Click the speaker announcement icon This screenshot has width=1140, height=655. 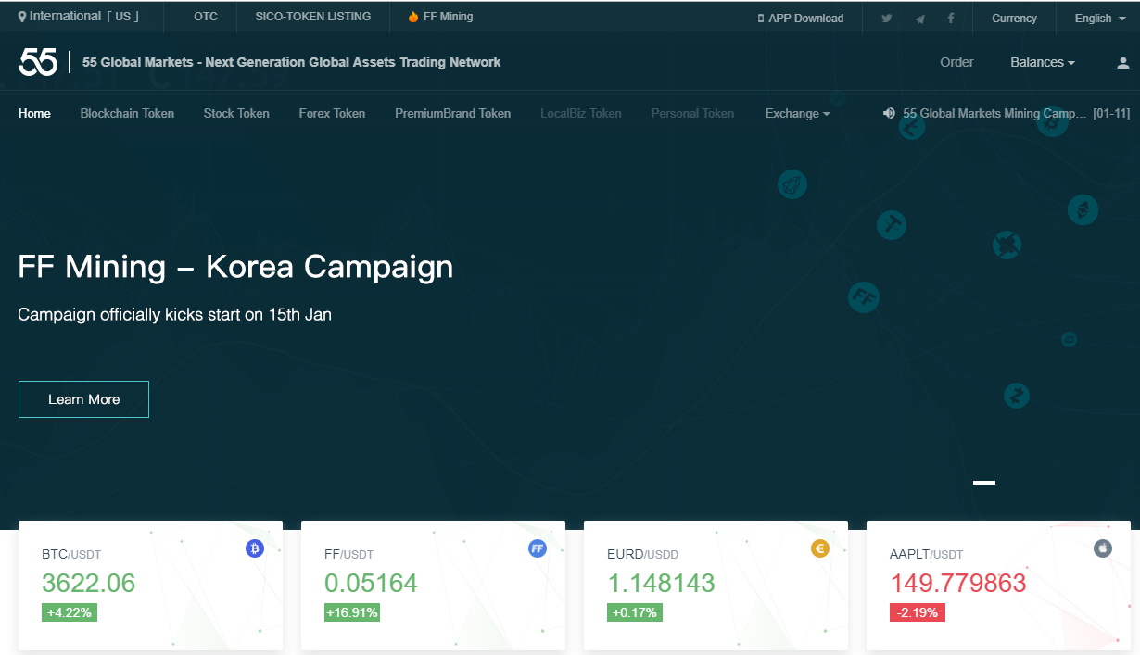click(x=890, y=113)
